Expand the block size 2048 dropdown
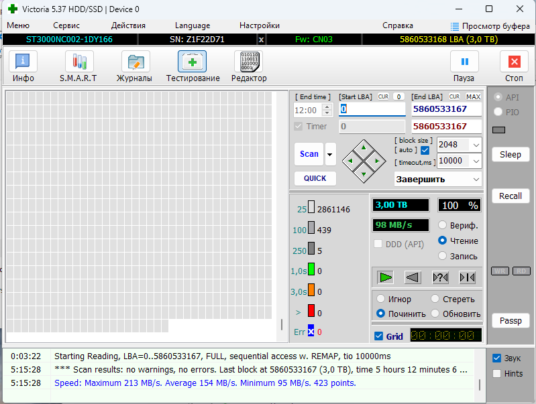 click(x=476, y=145)
